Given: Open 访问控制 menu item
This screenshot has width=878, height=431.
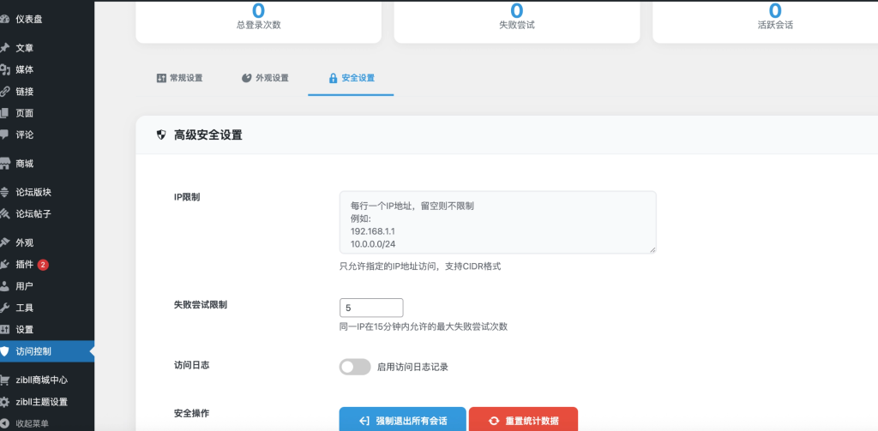Looking at the screenshot, I should click(x=47, y=351).
